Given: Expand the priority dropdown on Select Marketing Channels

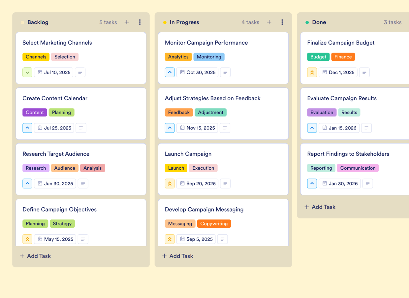Looking at the screenshot, I should tap(27, 72).
